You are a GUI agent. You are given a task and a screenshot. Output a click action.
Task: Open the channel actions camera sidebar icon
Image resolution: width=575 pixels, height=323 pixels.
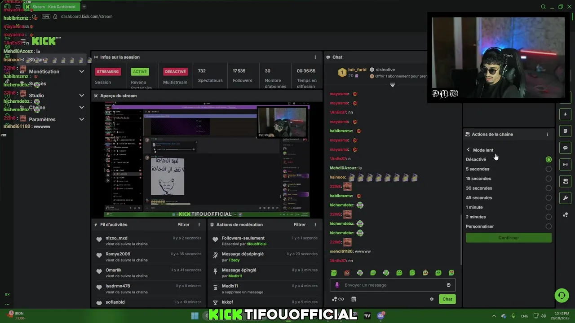(565, 181)
